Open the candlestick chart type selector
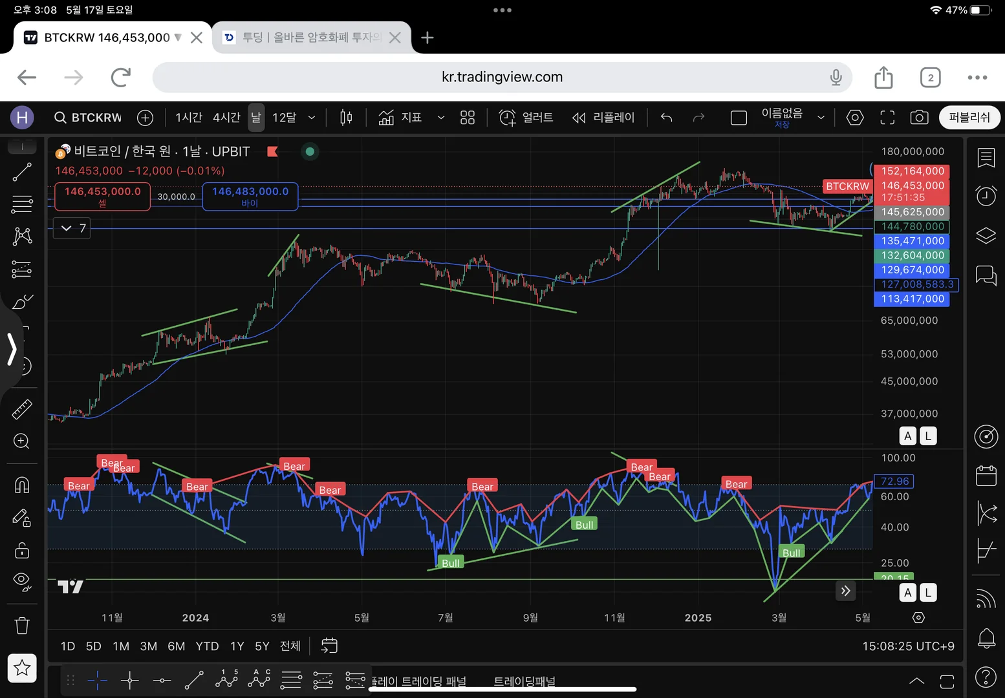This screenshot has height=698, width=1005. click(x=346, y=118)
